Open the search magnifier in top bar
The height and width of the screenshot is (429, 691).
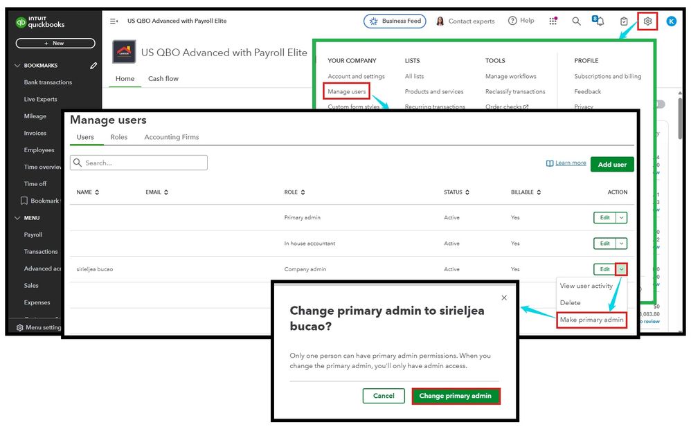click(576, 21)
